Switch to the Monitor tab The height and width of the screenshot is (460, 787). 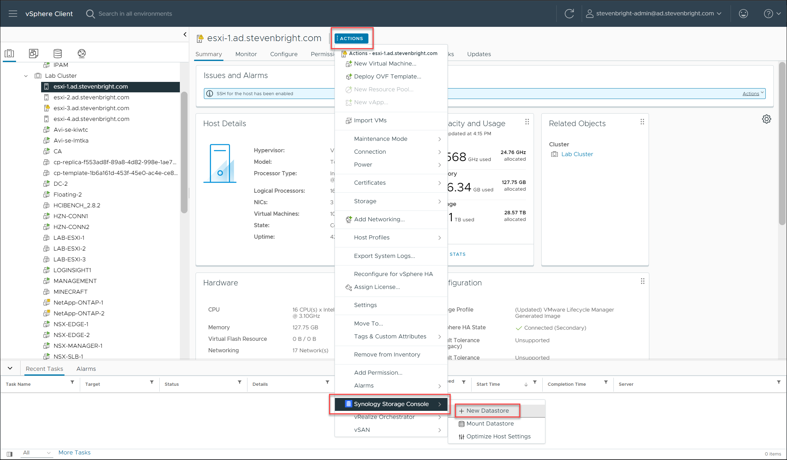coord(246,54)
